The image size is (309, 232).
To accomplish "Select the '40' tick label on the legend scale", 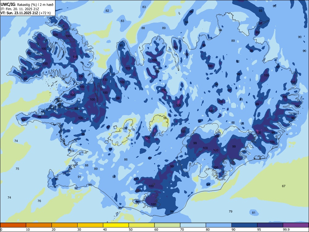I will tap(105, 230).
